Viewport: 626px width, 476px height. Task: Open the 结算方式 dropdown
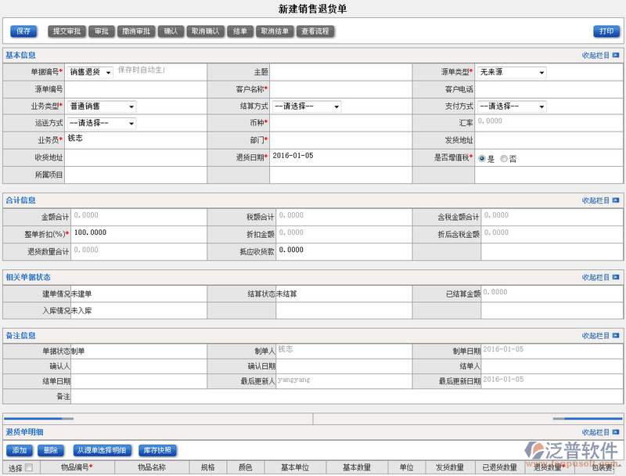[307, 106]
